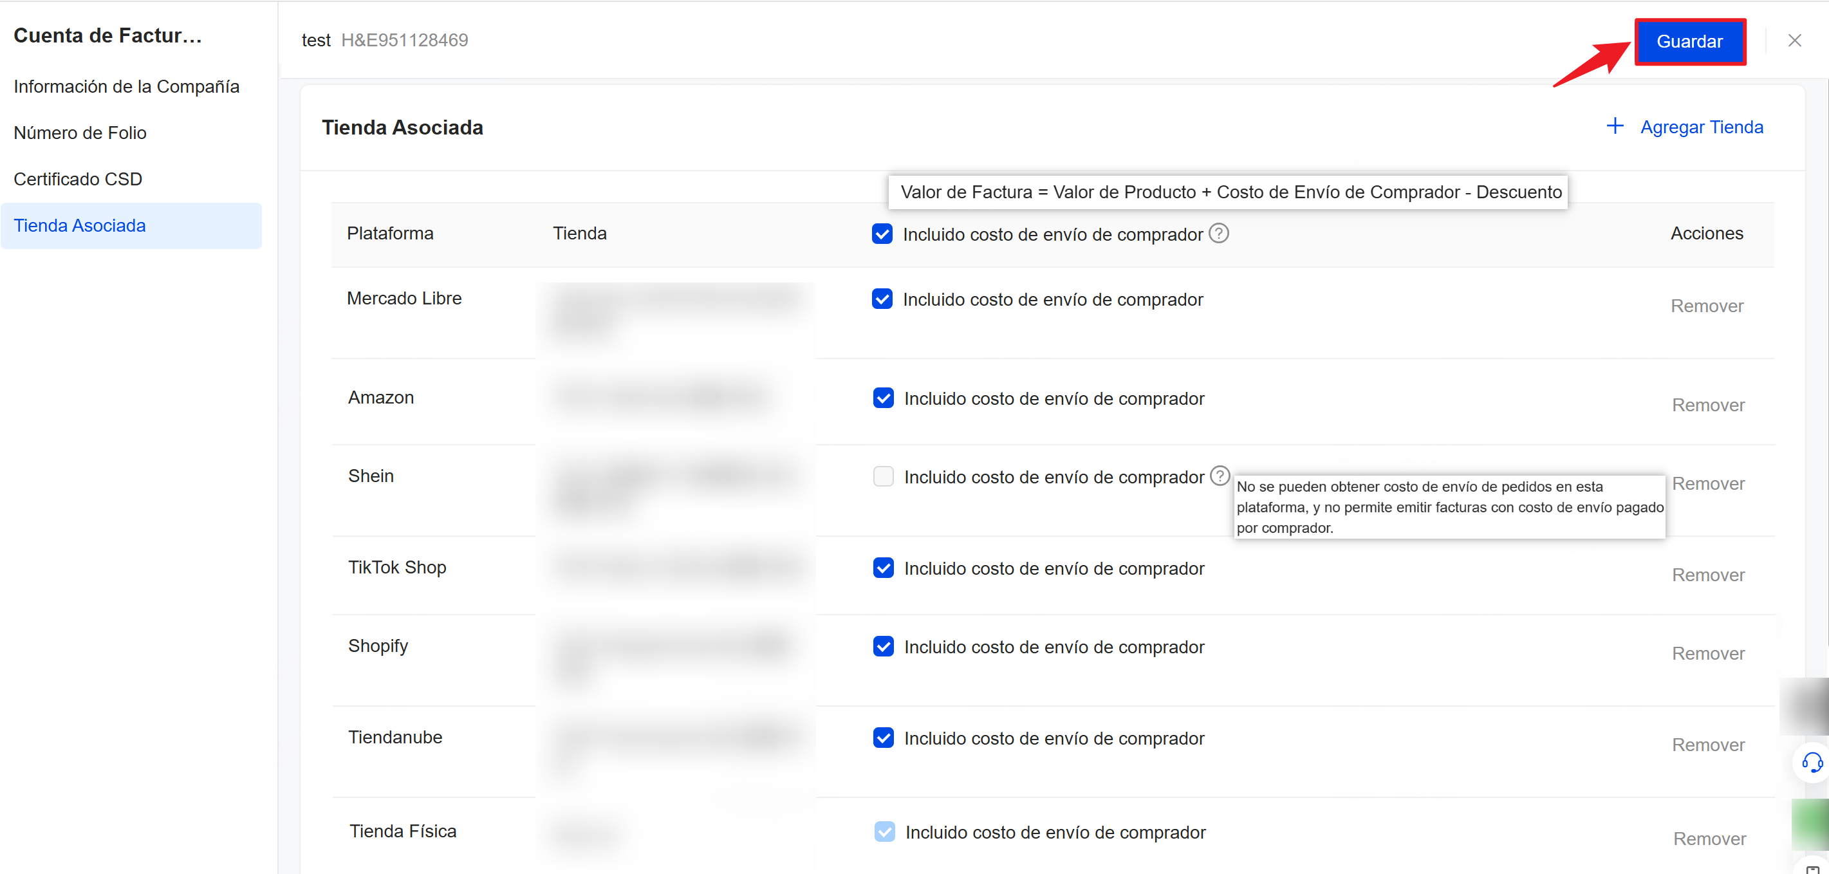Viewport: 1829px width, 874px height.
Task: Click the Tiendanube platform cell
Action: (x=395, y=737)
